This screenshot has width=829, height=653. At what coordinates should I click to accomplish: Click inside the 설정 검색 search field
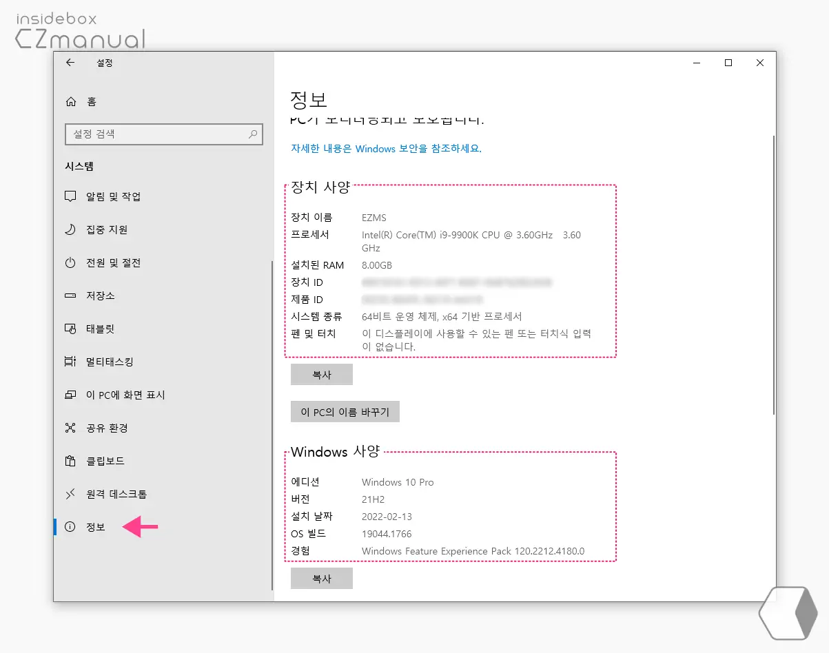(x=152, y=134)
